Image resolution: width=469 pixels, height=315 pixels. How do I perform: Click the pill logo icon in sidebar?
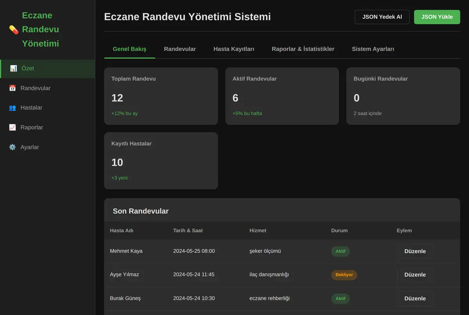pyautogui.click(x=14, y=29)
